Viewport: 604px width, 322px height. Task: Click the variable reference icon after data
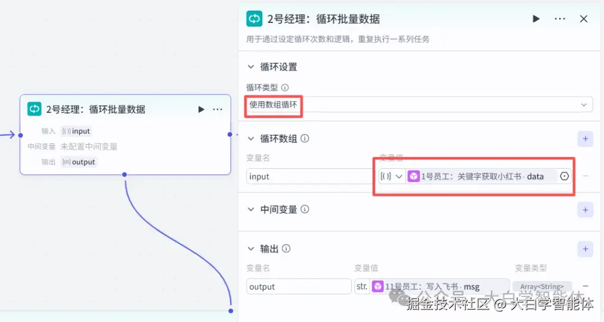click(564, 176)
